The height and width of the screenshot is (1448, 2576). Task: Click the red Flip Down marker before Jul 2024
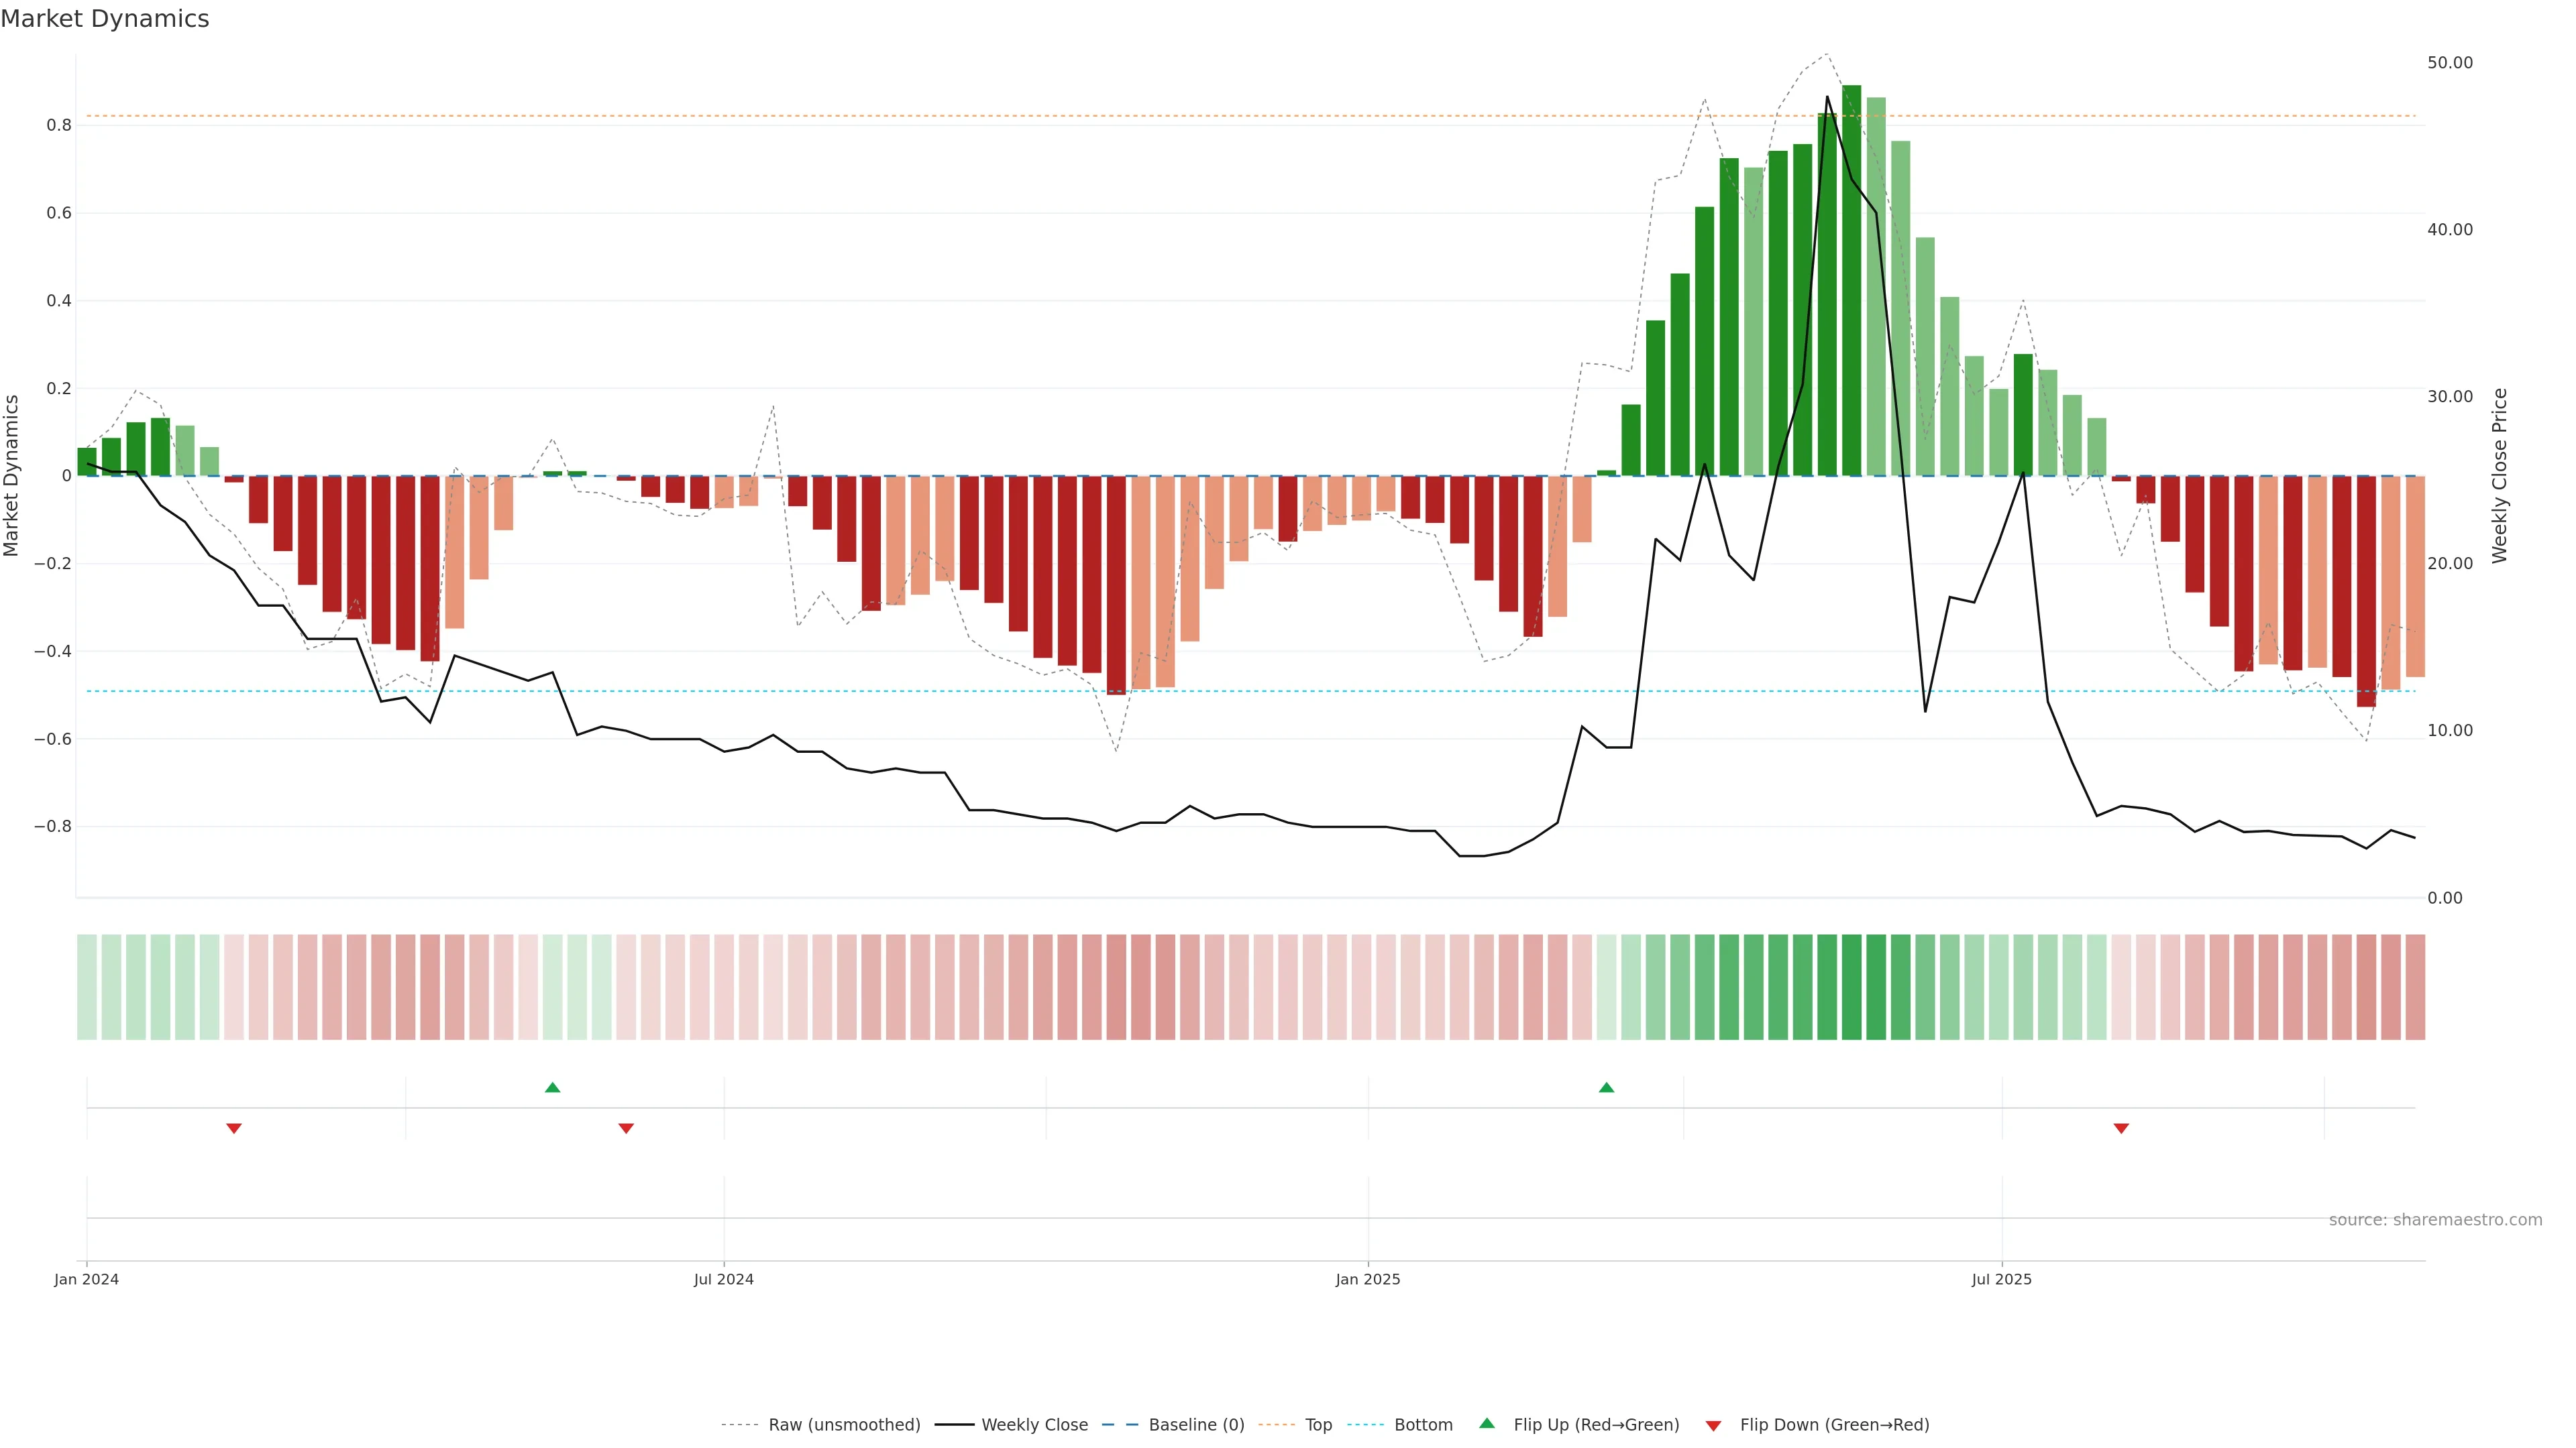626,1128
